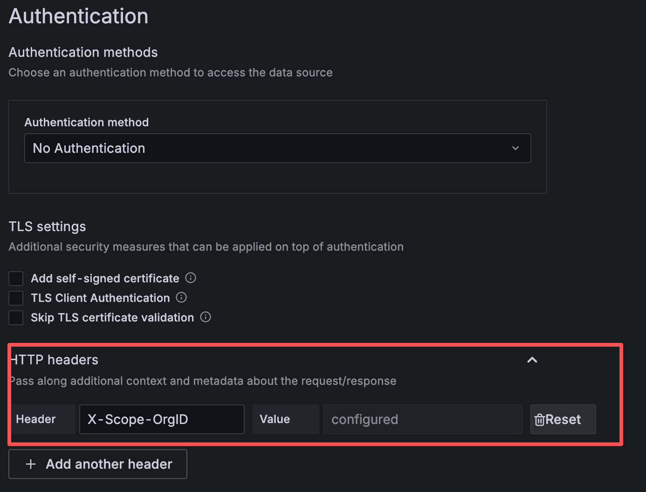Enable the Add self-signed certificate checkbox

click(16, 279)
